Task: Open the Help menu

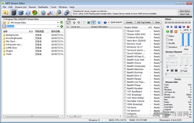Action: (x=72, y=7)
